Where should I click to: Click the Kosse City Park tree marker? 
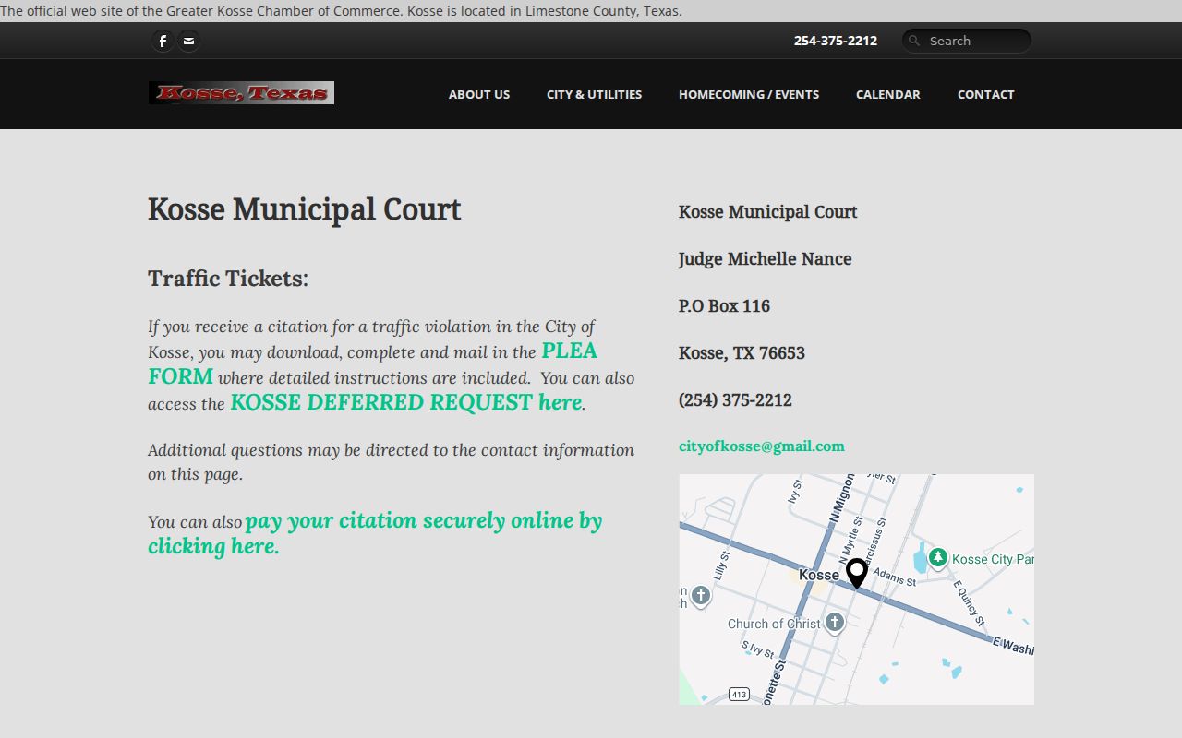pos(938,557)
